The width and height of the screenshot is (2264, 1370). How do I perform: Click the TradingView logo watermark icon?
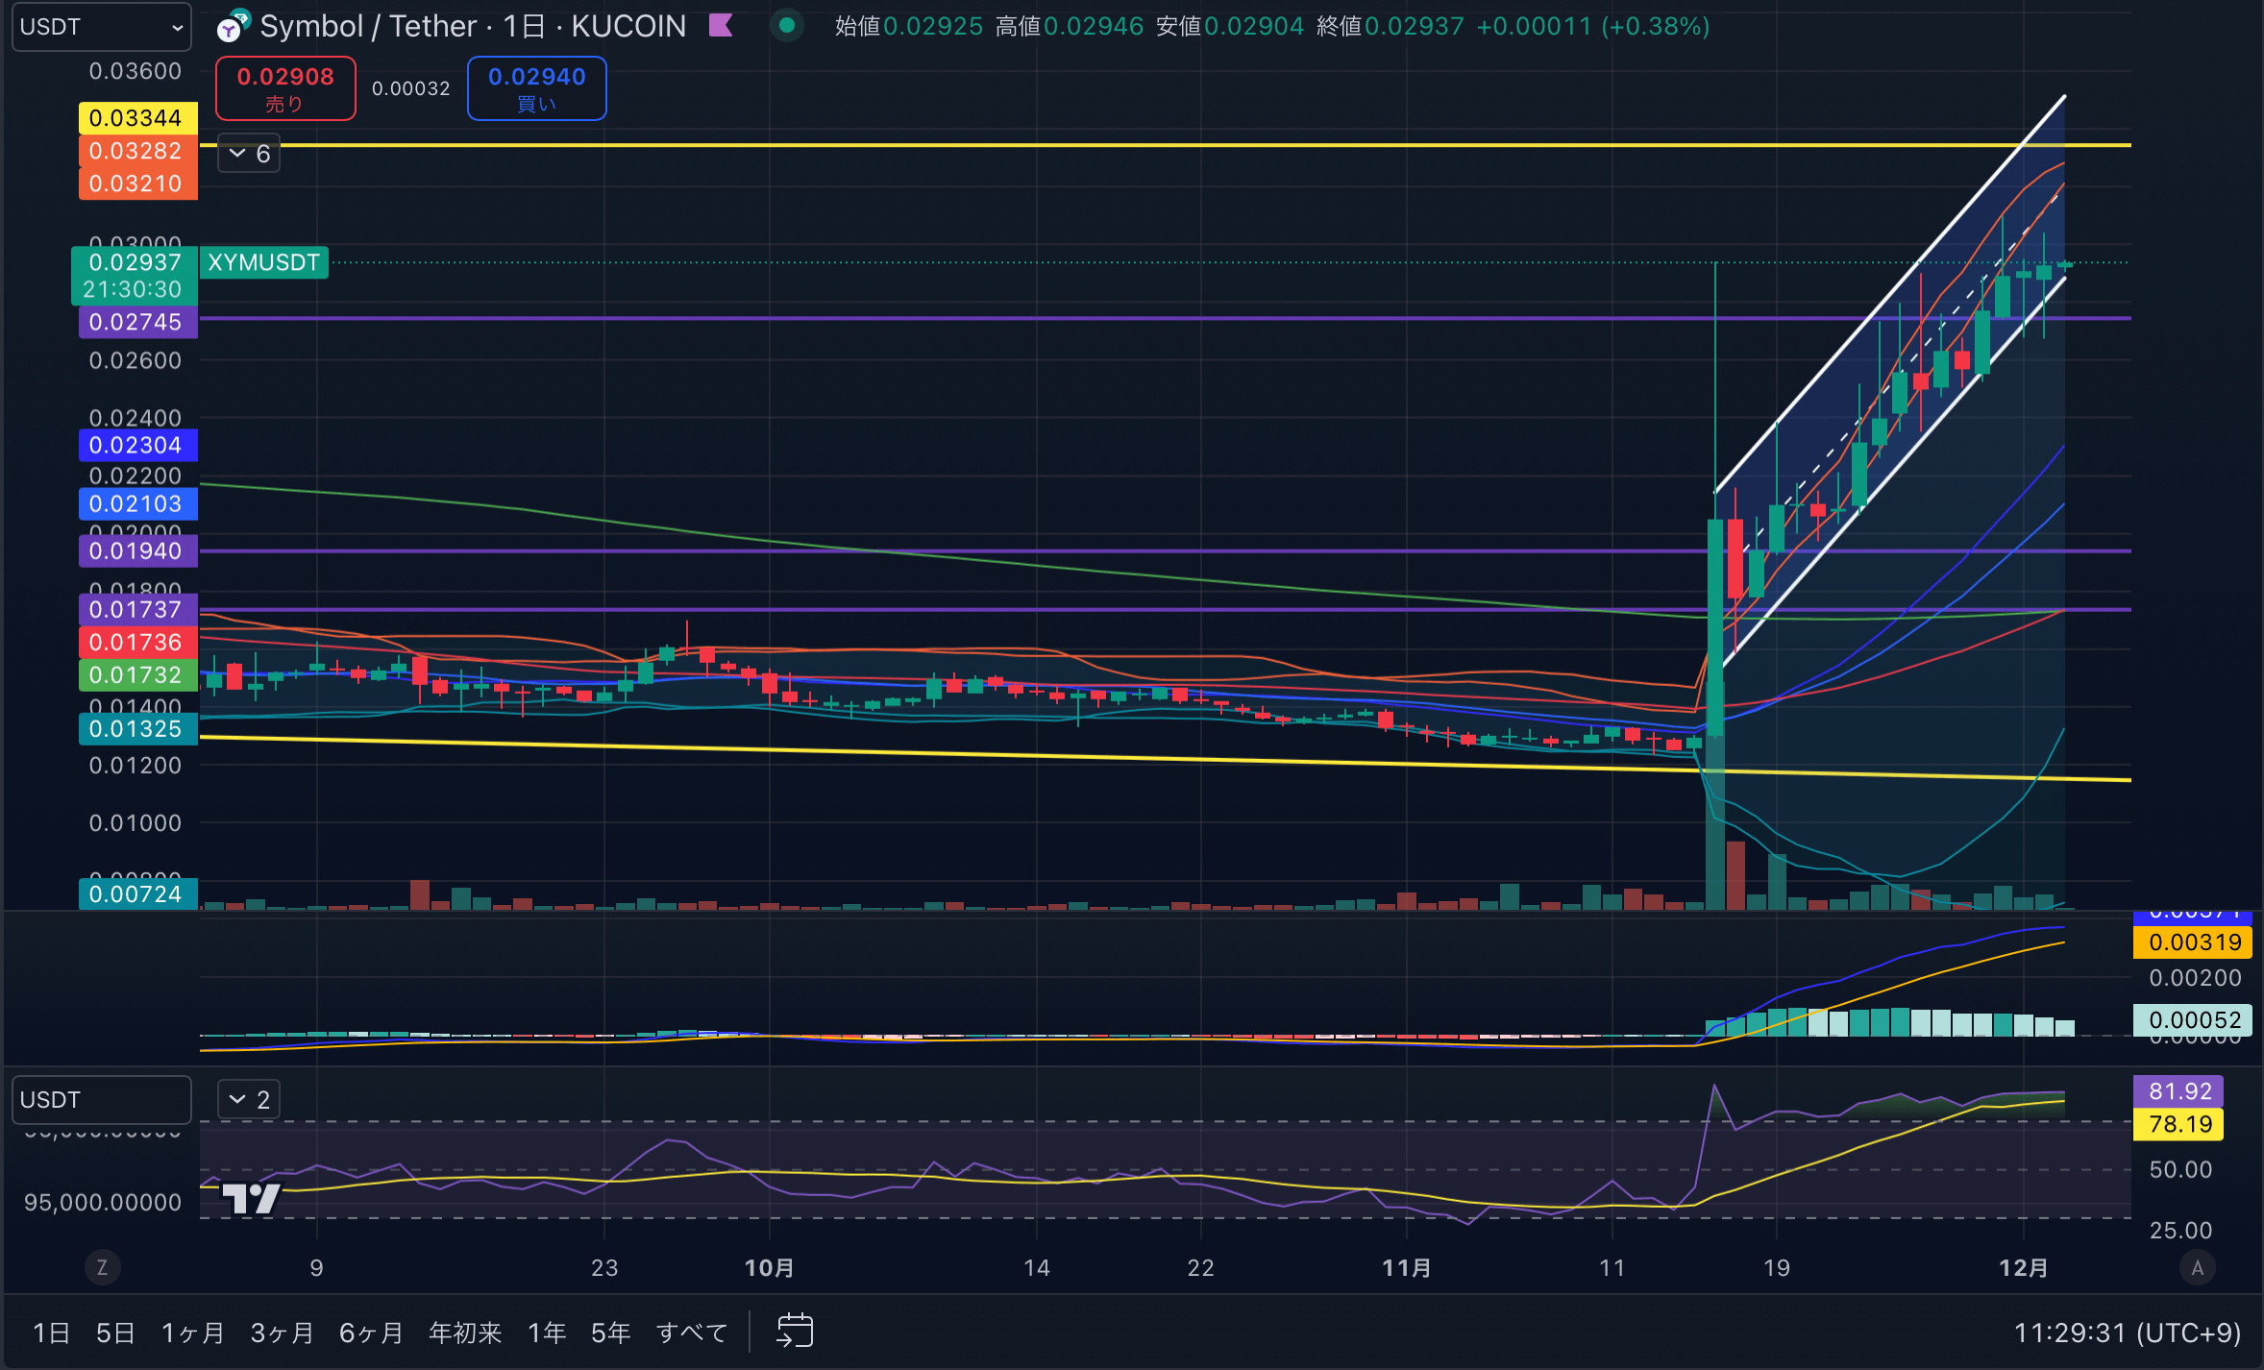(251, 1198)
